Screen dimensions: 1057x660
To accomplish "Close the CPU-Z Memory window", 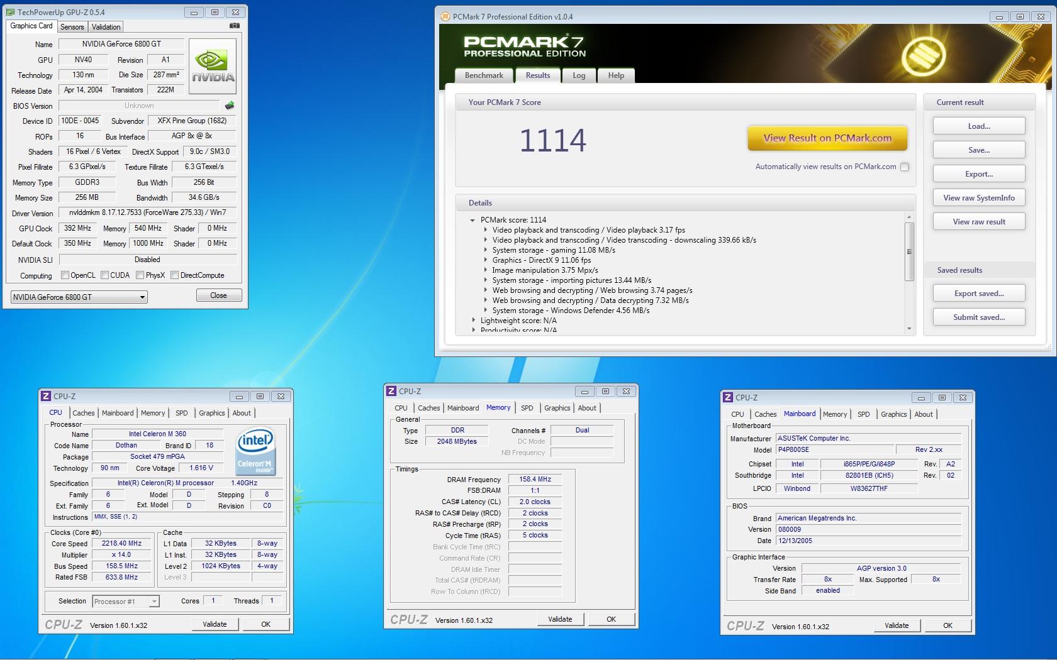I will click(x=626, y=391).
